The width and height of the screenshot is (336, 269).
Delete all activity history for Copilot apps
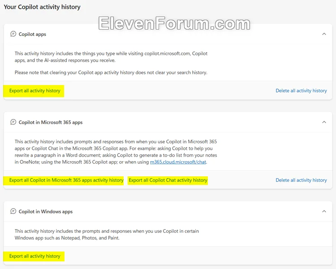click(x=301, y=91)
